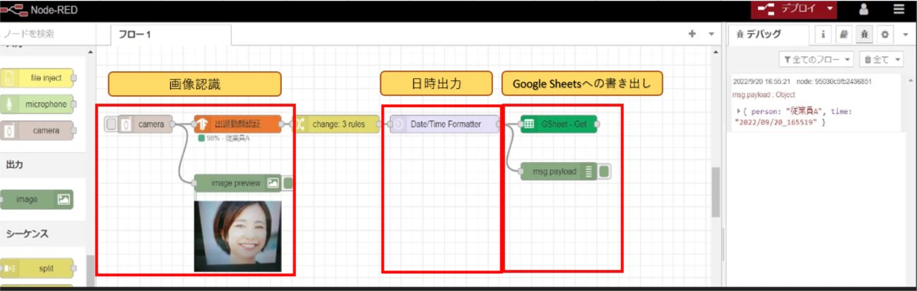This screenshot has height=291, width=917.
Task: Click microphone palette node icon
Action: tap(9, 104)
